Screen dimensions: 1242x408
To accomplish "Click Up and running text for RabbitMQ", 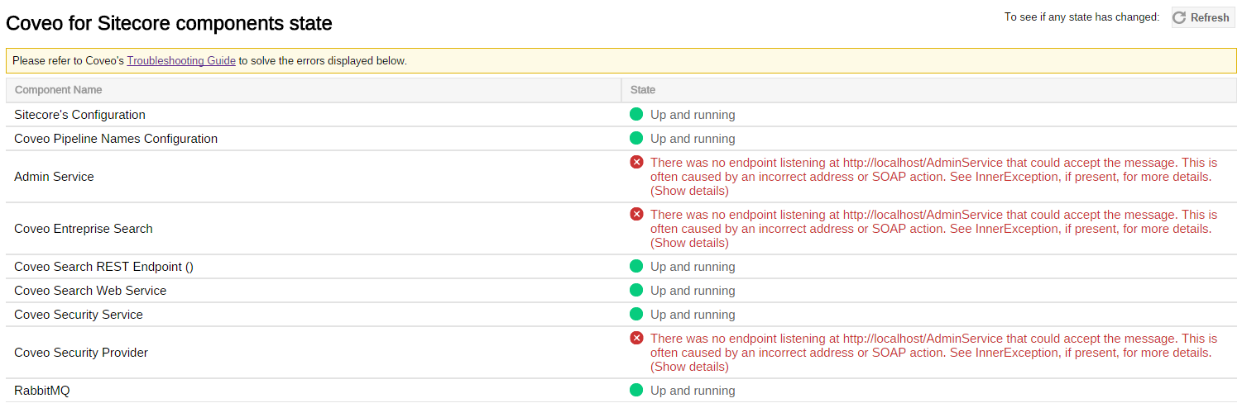I will 693,391.
